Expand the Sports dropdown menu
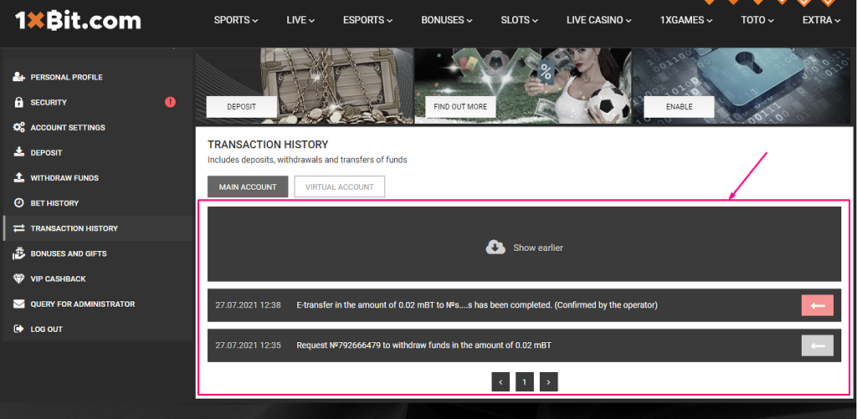 [x=236, y=20]
